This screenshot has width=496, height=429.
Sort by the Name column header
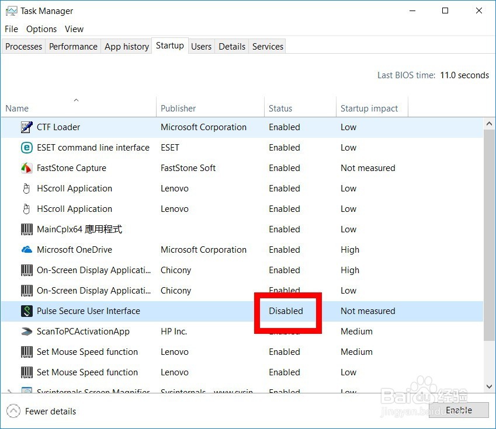[78, 109]
